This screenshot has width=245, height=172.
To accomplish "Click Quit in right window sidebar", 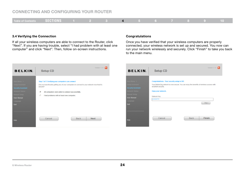I will pos(128,104).
